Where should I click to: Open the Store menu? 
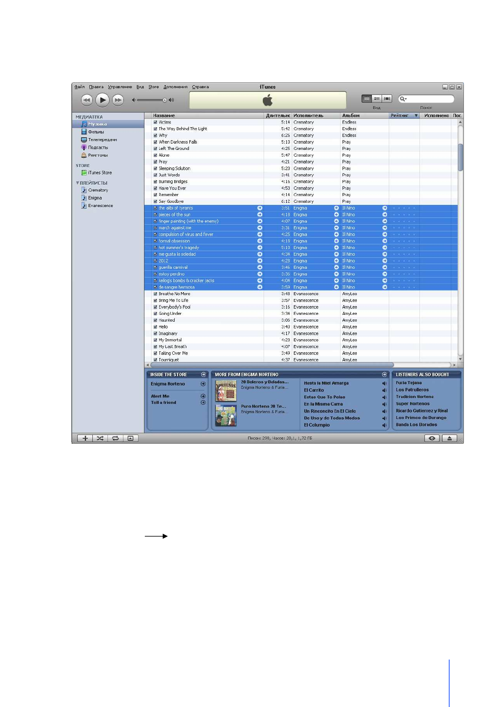click(x=154, y=87)
